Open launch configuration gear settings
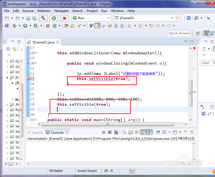 click(x=177, y=18)
